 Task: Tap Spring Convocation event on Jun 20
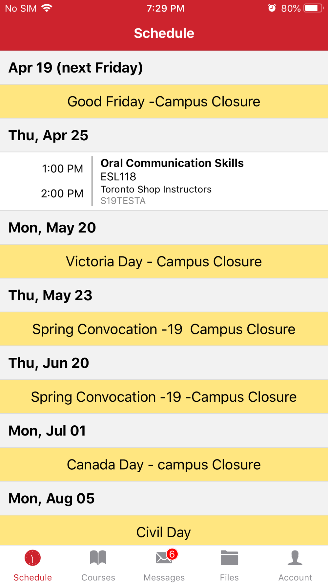(x=164, y=397)
